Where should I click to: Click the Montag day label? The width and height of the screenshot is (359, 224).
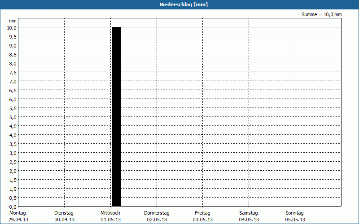(x=18, y=213)
